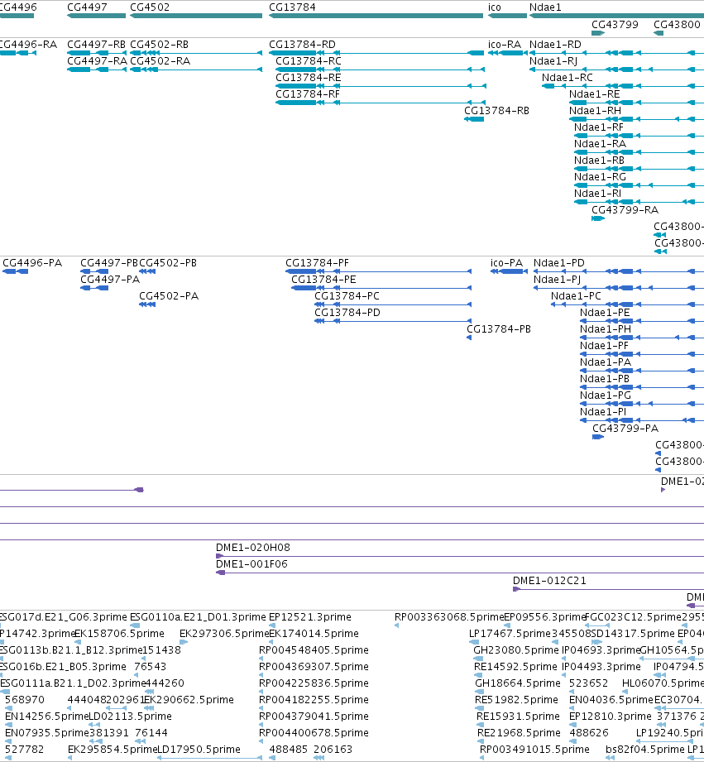Select the teal CG4502 gene bar
Viewport: 704px width, 762px height.
(x=196, y=16)
